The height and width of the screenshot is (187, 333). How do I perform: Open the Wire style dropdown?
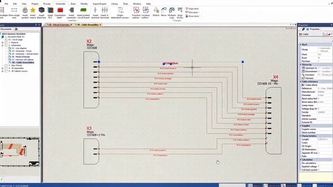(193, 12)
